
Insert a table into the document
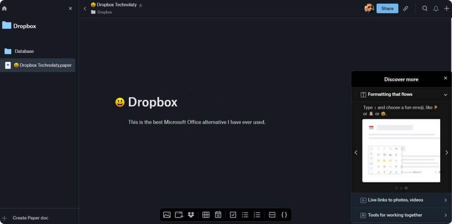pyautogui.click(x=206, y=215)
